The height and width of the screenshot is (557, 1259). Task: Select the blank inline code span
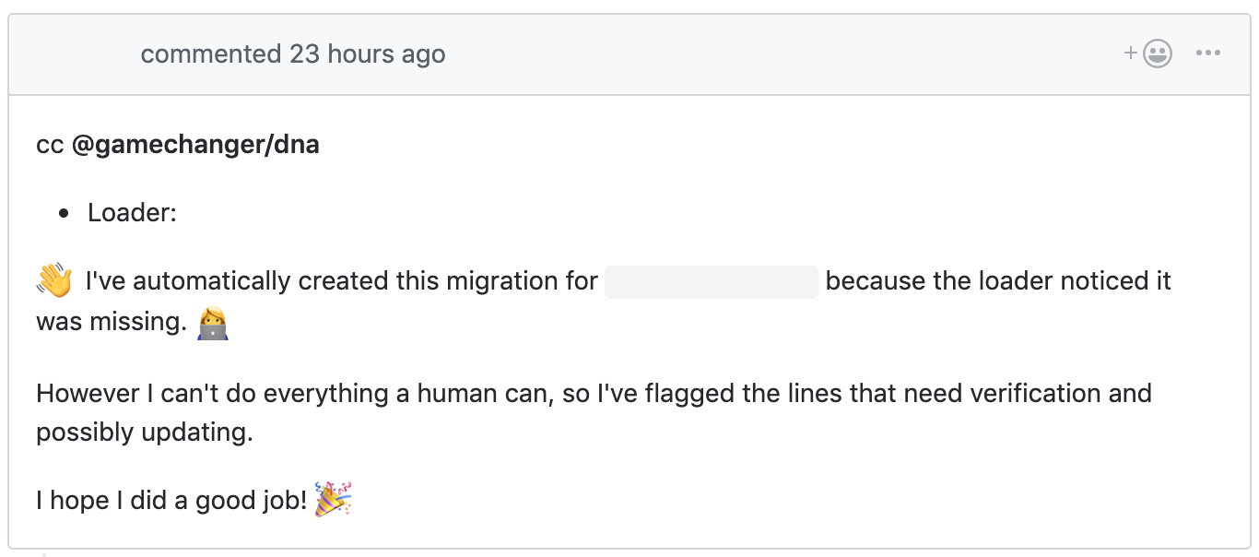(x=712, y=281)
